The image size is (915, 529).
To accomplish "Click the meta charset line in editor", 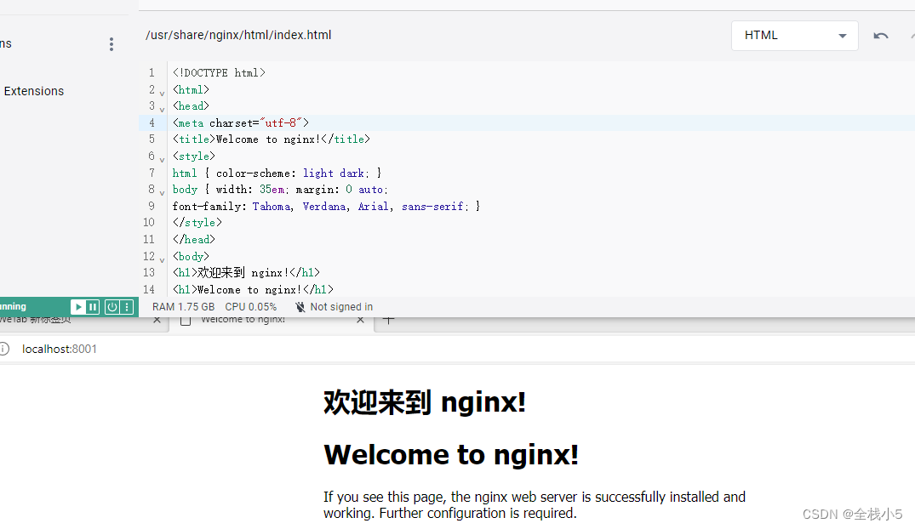I will [240, 123].
